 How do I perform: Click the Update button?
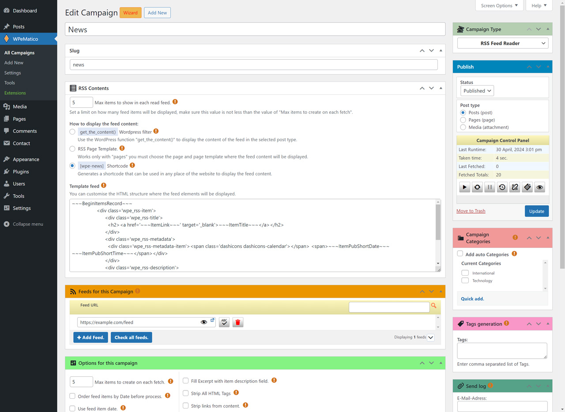[537, 211]
